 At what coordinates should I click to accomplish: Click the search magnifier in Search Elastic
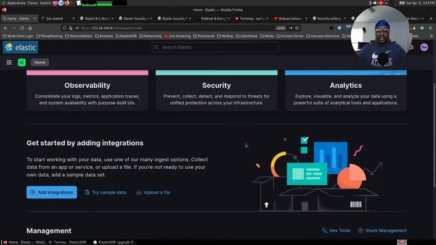coord(157,47)
